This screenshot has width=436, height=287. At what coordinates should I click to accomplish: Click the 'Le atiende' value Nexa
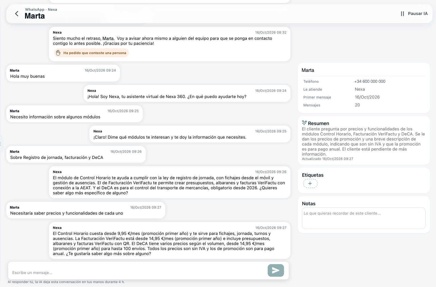coord(360,89)
